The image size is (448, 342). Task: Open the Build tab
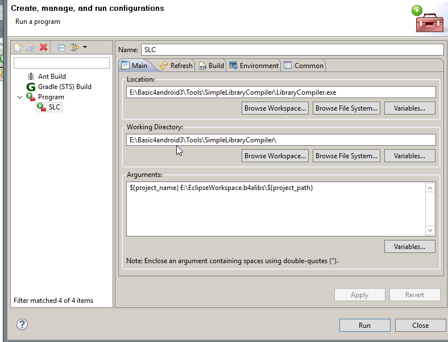point(211,66)
